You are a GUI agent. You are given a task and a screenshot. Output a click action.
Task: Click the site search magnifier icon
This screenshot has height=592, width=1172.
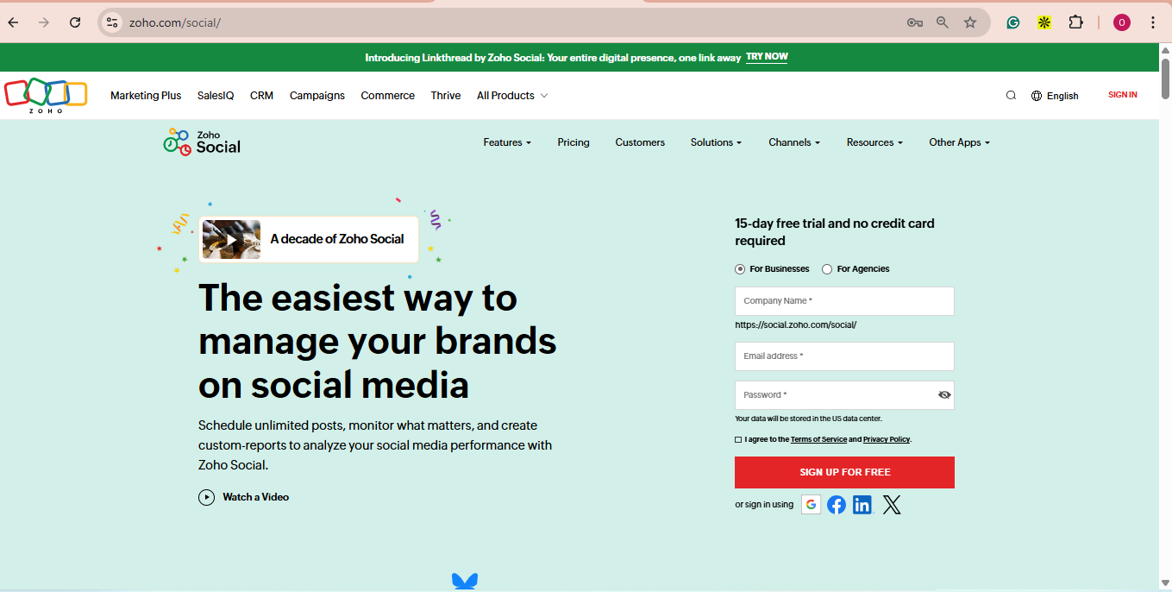coord(1011,96)
